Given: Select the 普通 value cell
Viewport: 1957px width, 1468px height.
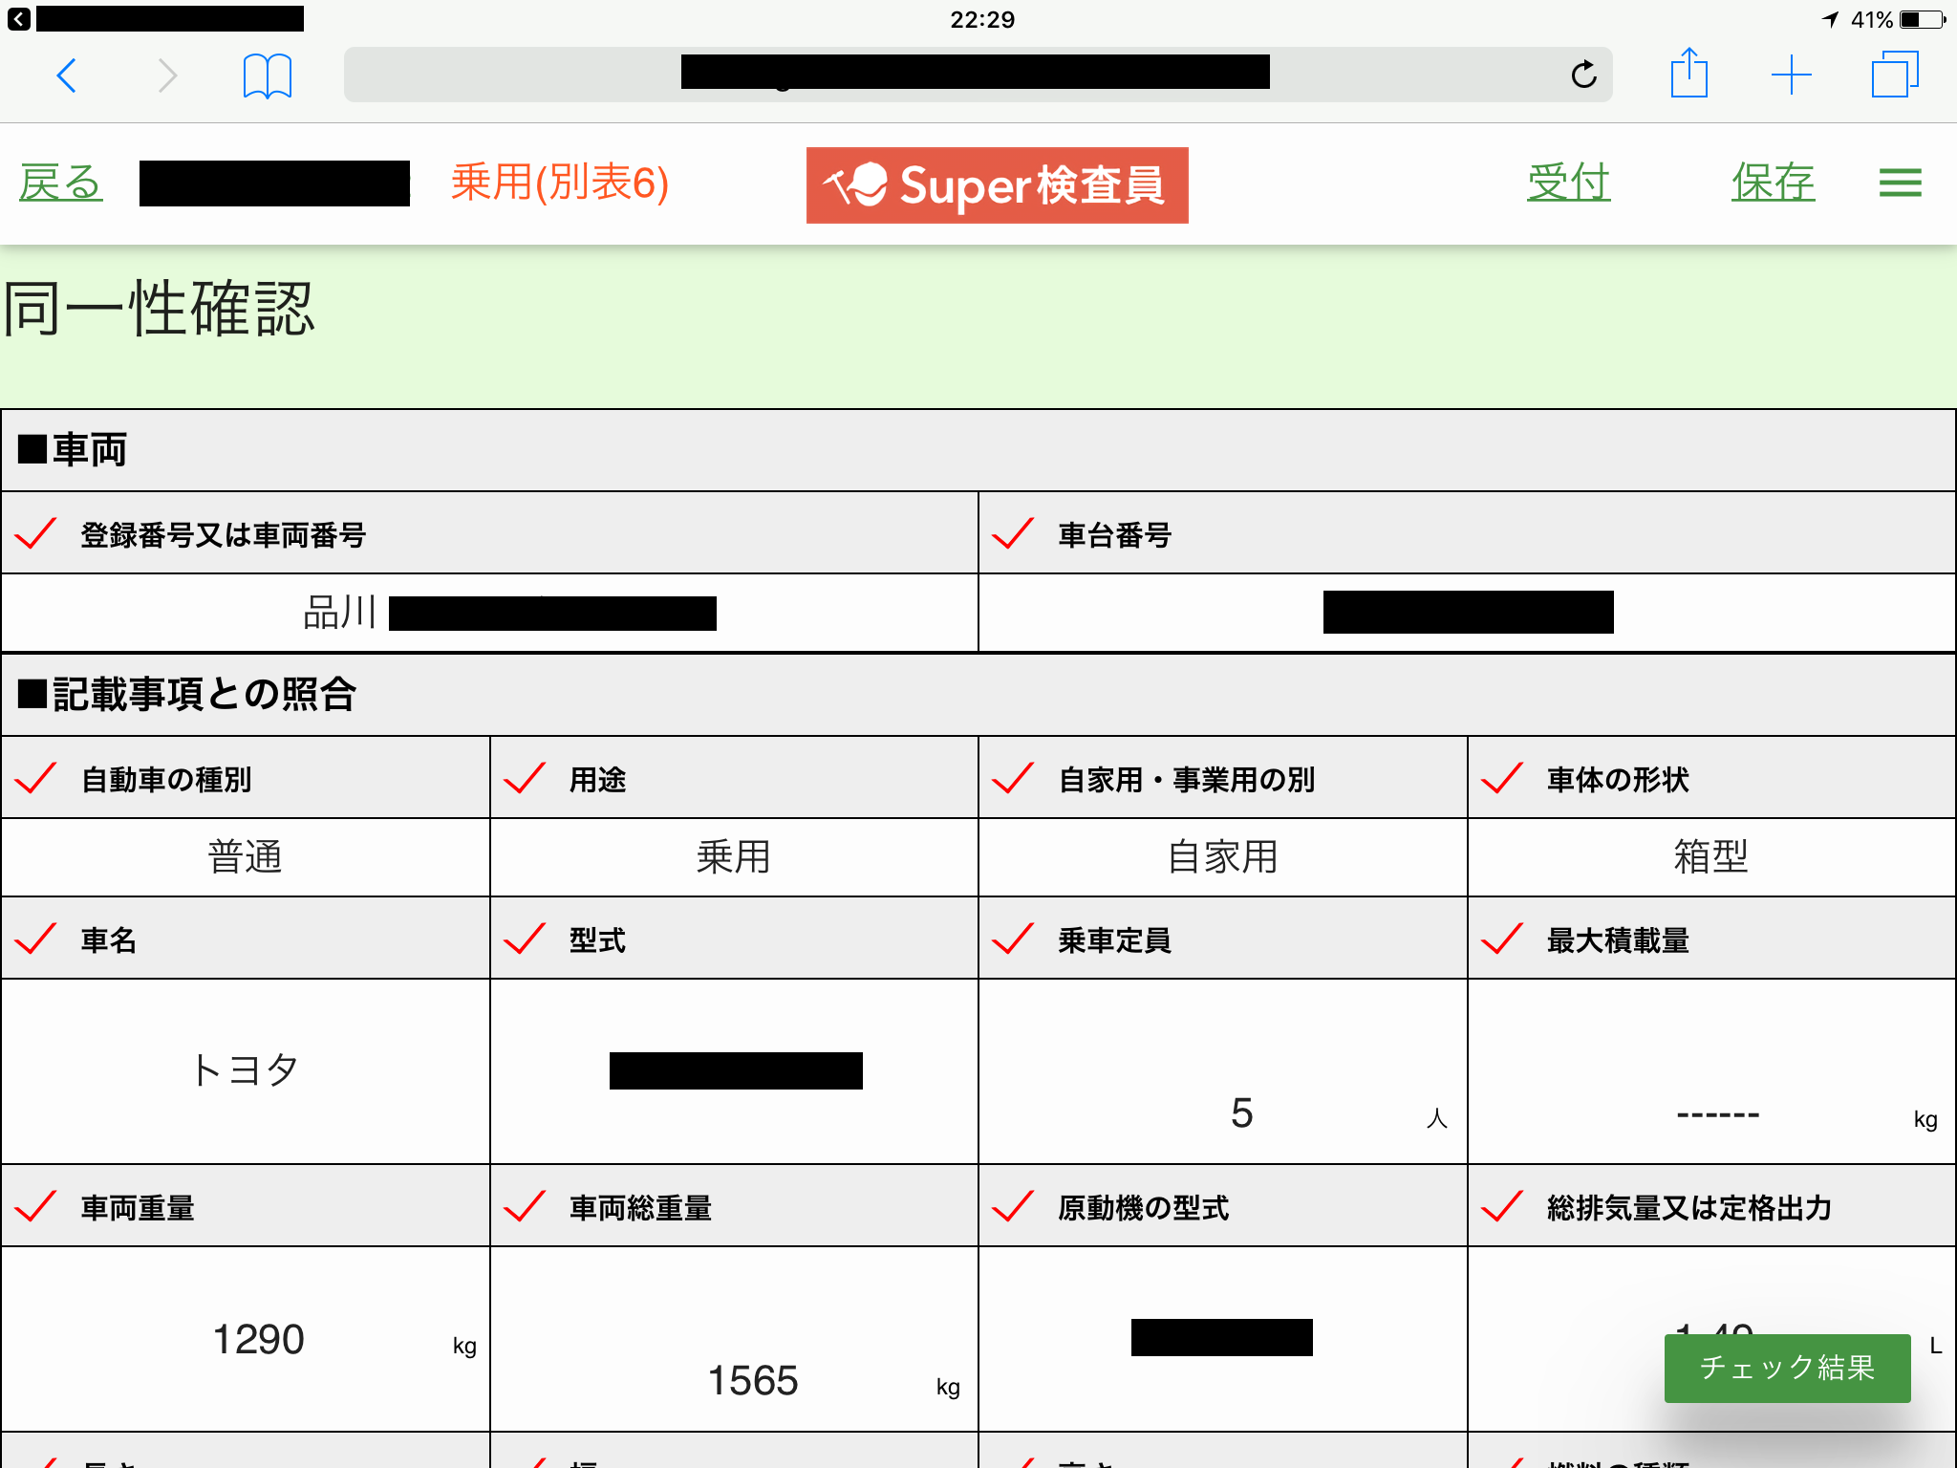Looking at the screenshot, I should click(246, 857).
